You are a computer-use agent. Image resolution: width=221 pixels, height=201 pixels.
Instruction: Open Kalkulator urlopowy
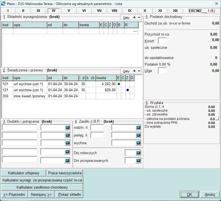coord(24,173)
